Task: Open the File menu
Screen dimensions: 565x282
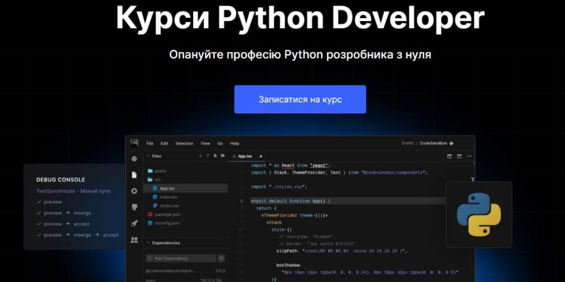Action: (x=150, y=144)
